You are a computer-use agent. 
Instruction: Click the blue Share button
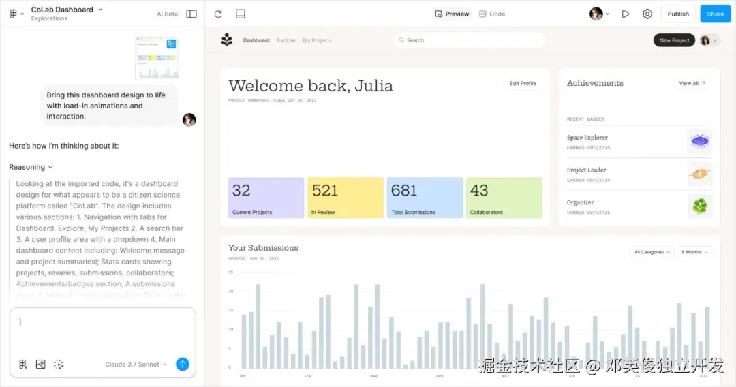coord(715,14)
